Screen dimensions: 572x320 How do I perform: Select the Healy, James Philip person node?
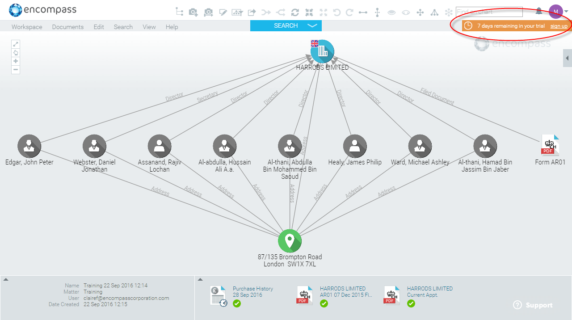click(x=355, y=146)
